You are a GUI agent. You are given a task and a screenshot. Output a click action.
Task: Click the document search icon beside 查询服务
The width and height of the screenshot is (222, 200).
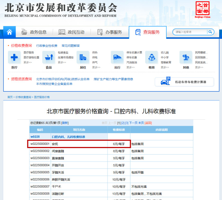click(x=138, y=32)
